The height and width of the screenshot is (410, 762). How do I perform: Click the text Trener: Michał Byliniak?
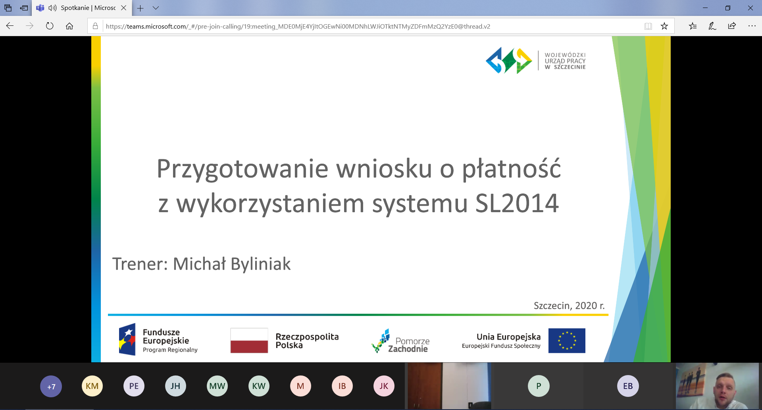[202, 264]
